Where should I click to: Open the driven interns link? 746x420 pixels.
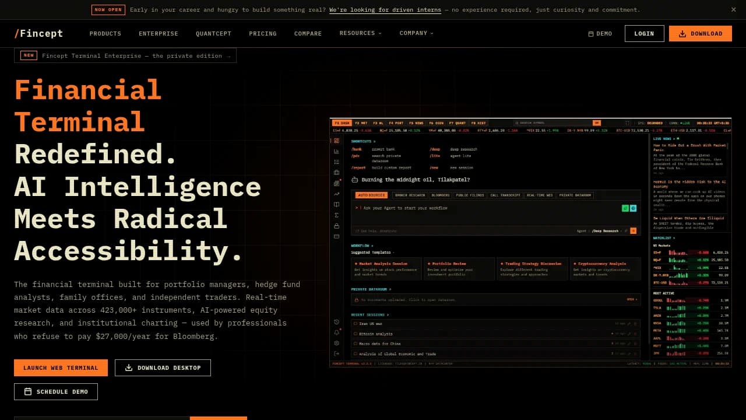[x=385, y=10]
